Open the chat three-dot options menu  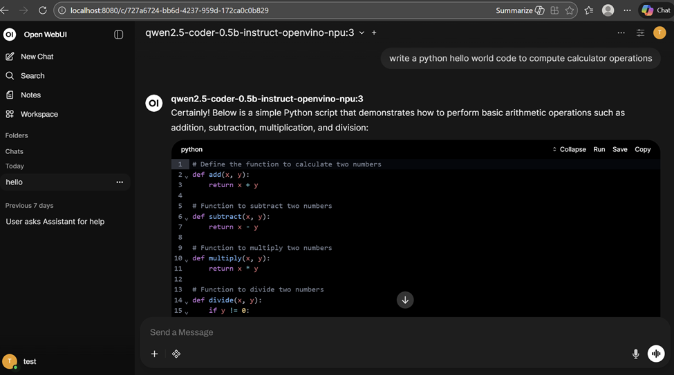click(x=621, y=33)
